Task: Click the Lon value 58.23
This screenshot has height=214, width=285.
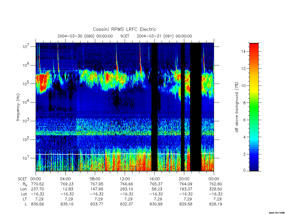Action: [157, 189]
